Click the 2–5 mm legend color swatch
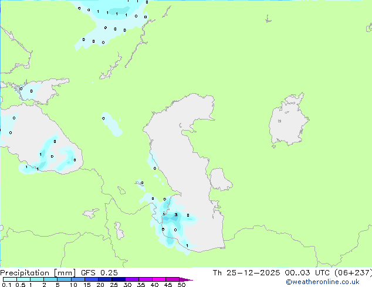The height and width of the screenshot is (287, 372). [x=50, y=279]
